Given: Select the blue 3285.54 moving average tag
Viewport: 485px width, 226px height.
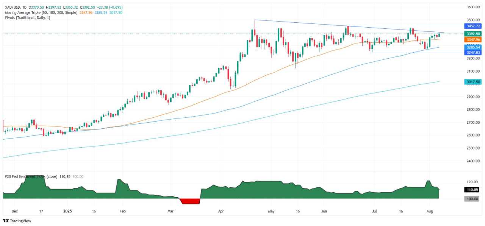Looking at the screenshot, I should (x=472, y=47).
